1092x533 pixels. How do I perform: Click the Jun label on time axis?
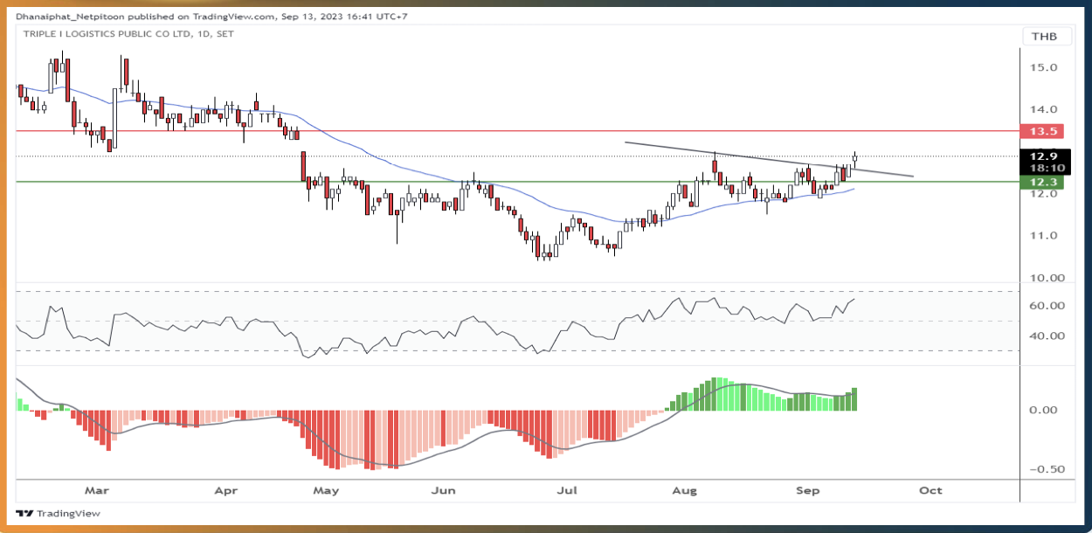click(445, 490)
